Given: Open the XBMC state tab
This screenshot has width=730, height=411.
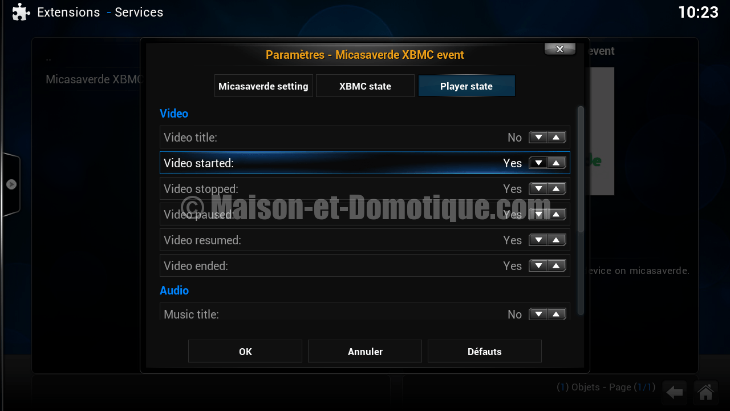Looking at the screenshot, I should [x=365, y=86].
